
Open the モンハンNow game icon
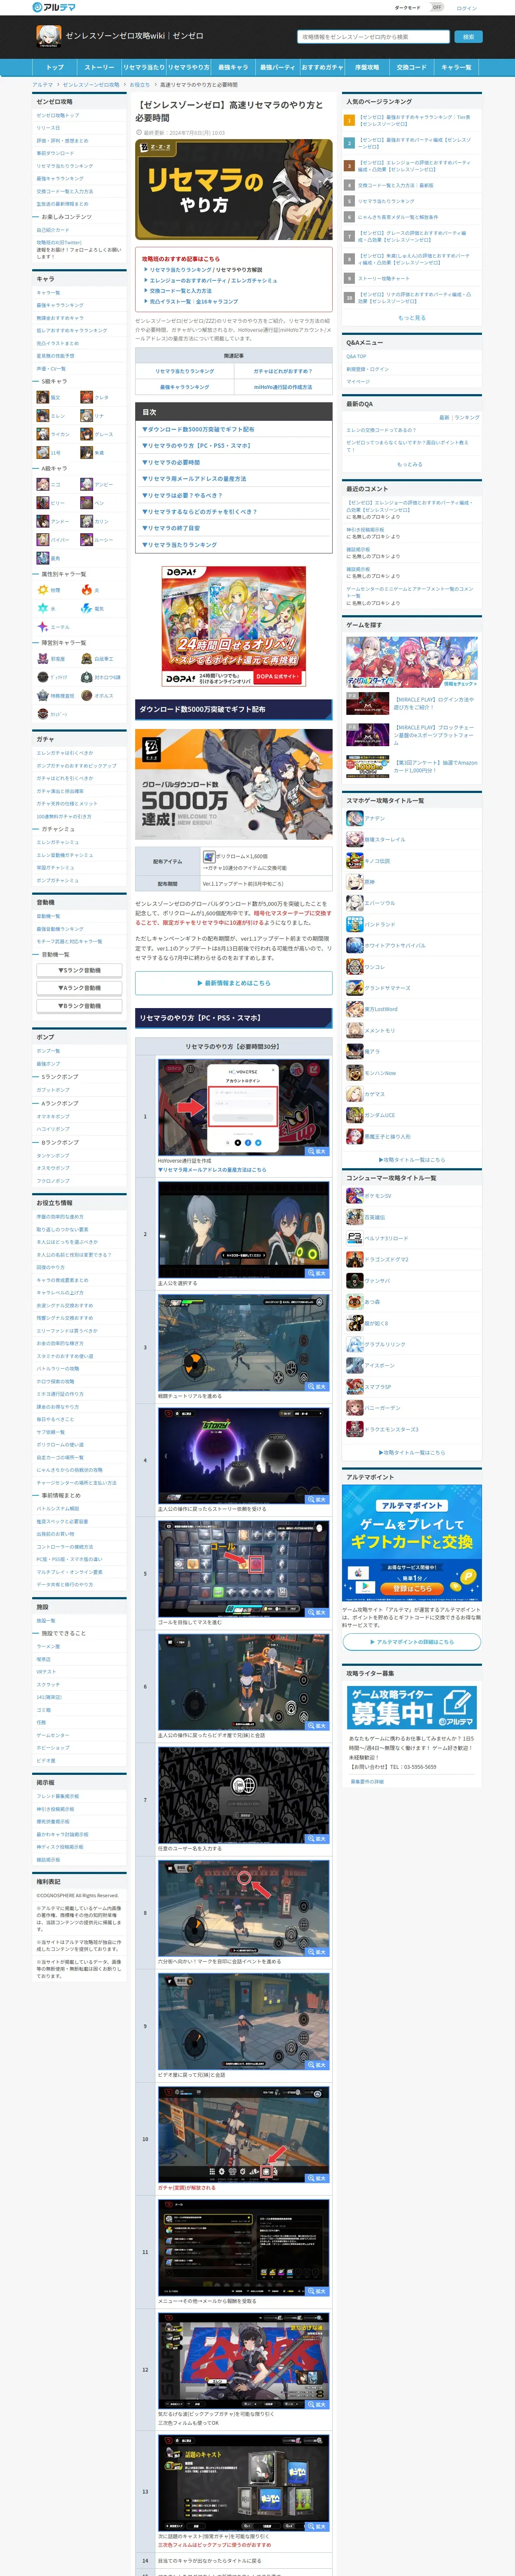coord(354,1073)
